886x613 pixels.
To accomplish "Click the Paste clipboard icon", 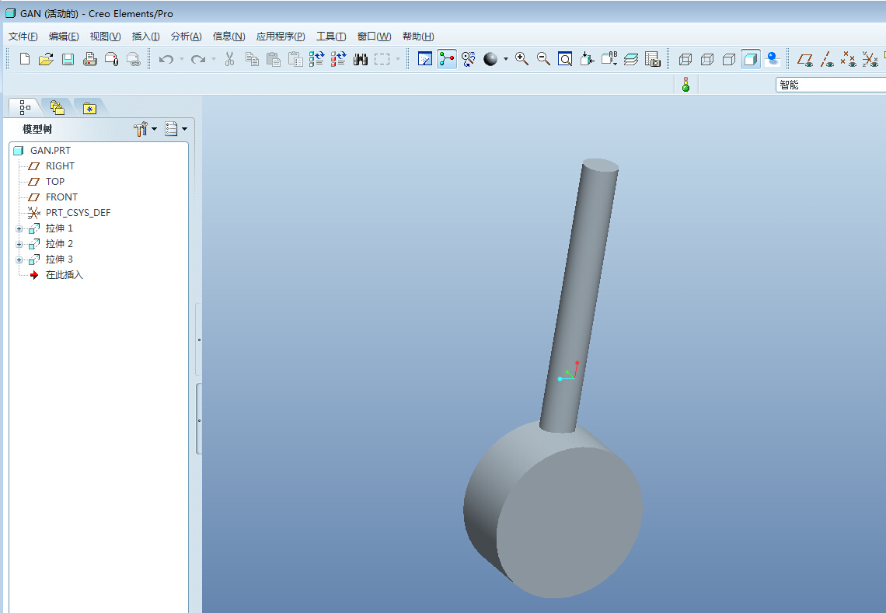I will pos(274,59).
